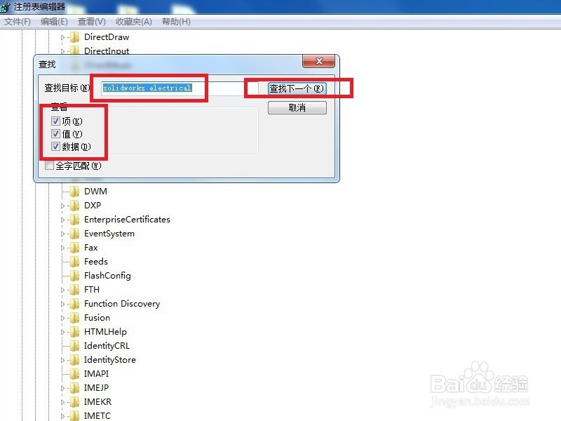Viewport: 561px width, 421px height.
Task: Click the 查找目标 search text field
Action: tap(179, 88)
